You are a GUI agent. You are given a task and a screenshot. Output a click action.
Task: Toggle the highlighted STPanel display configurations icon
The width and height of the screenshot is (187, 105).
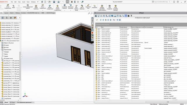126,16
